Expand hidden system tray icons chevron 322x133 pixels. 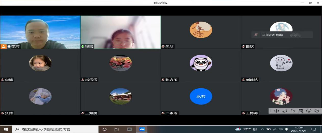262,129
